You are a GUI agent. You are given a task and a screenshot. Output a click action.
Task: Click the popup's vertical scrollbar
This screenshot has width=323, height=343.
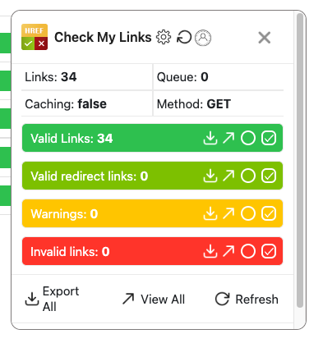300,160
